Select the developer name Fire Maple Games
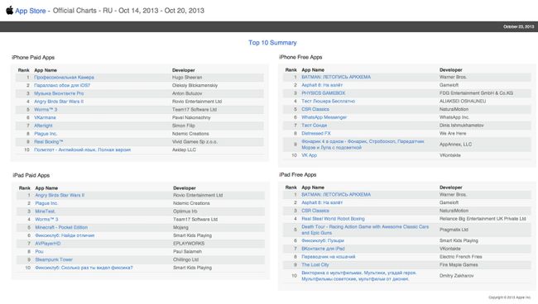The width and height of the screenshot is (538, 304). [x=459, y=264]
